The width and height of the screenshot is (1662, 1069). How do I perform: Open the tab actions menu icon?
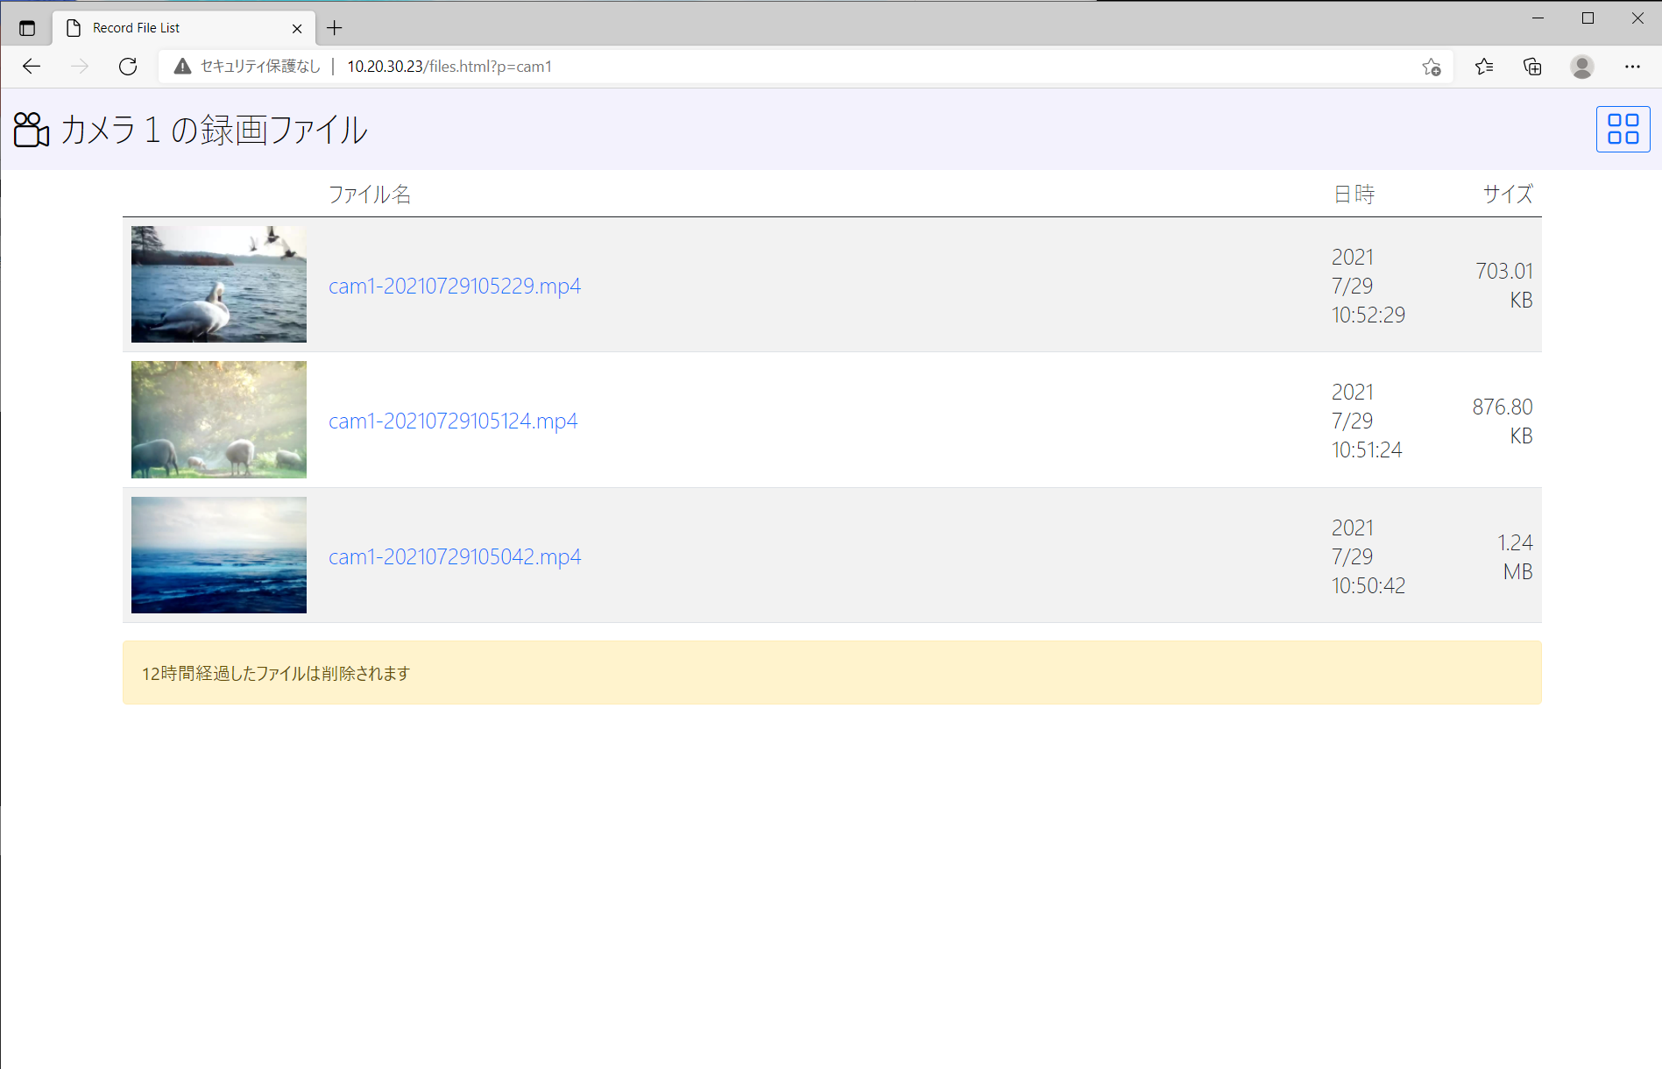point(27,28)
